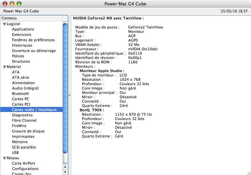The height and width of the screenshot is (175, 251).
Task: Click the date 25/03/16 18:37
Action: tap(234, 11)
